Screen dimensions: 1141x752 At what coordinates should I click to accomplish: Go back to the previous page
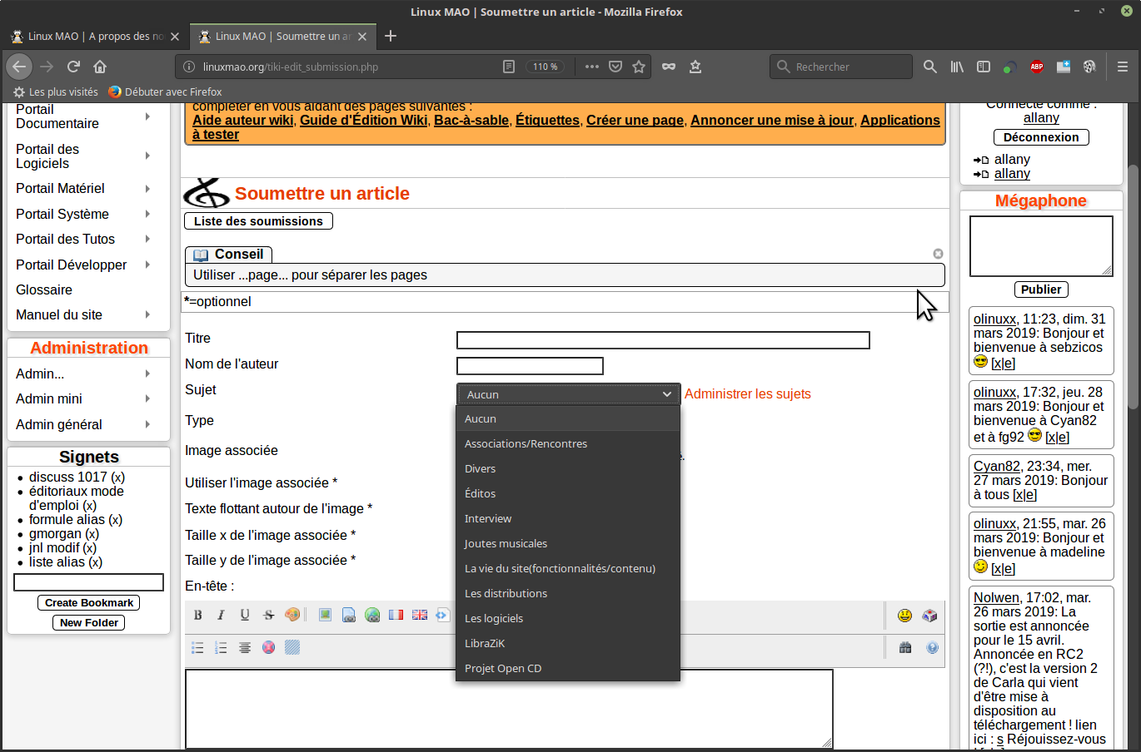pyautogui.click(x=19, y=67)
